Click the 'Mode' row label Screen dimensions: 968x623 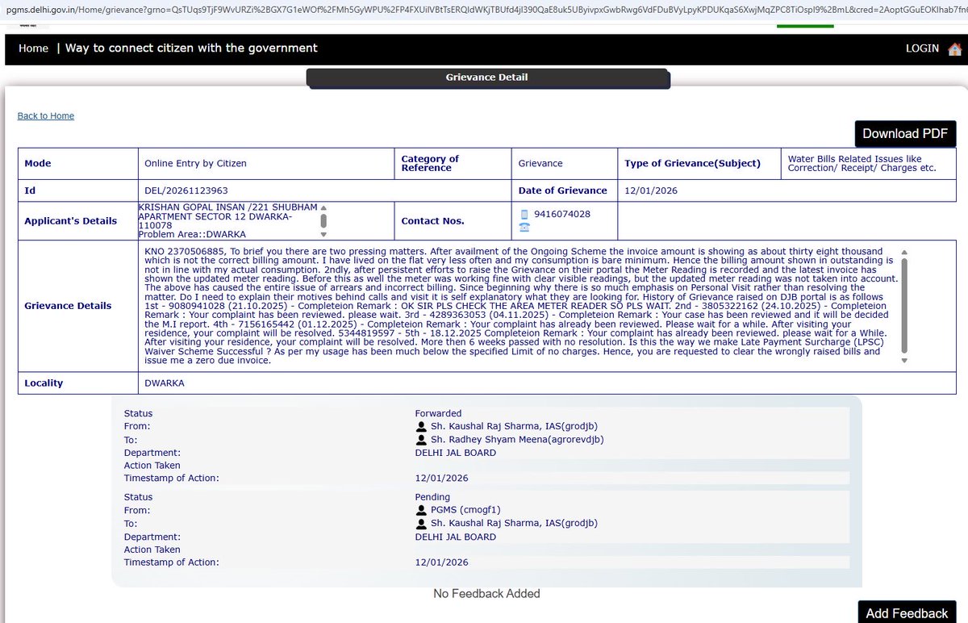pos(38,163)
